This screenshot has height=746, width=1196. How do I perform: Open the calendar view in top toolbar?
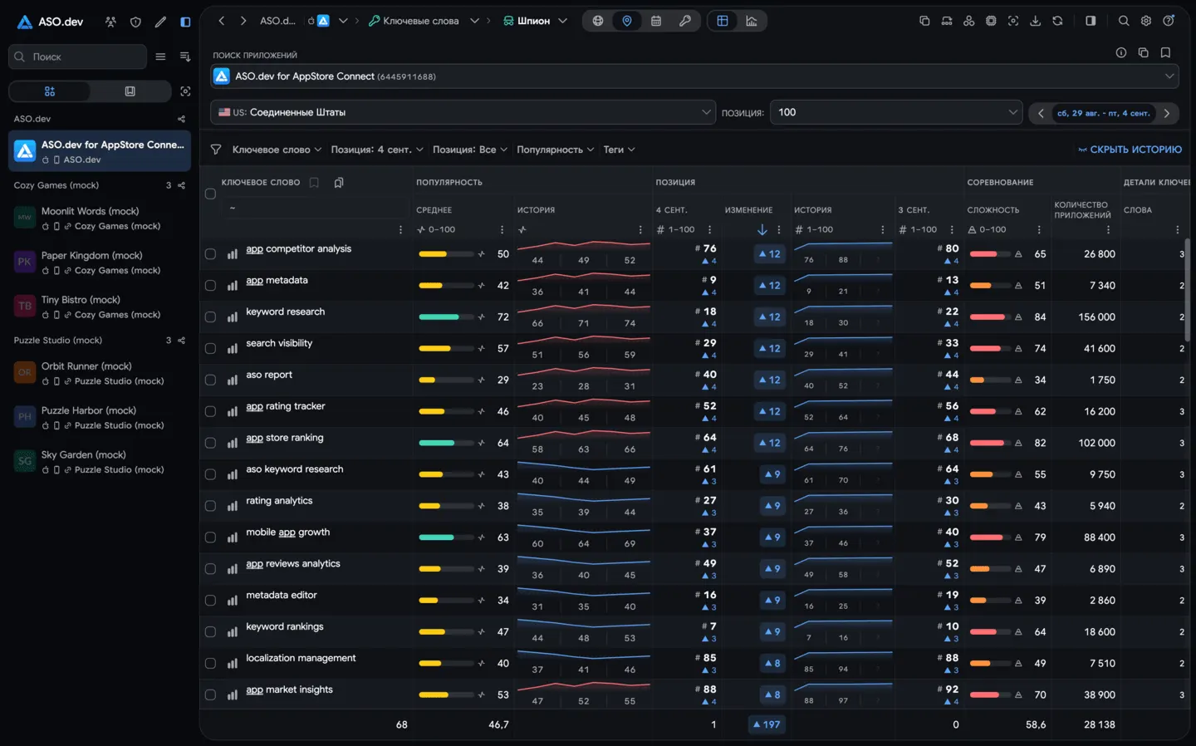tap(656, 21)
